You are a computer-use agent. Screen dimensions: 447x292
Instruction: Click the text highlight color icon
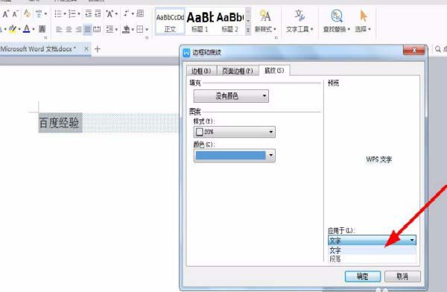click(13, 29)
